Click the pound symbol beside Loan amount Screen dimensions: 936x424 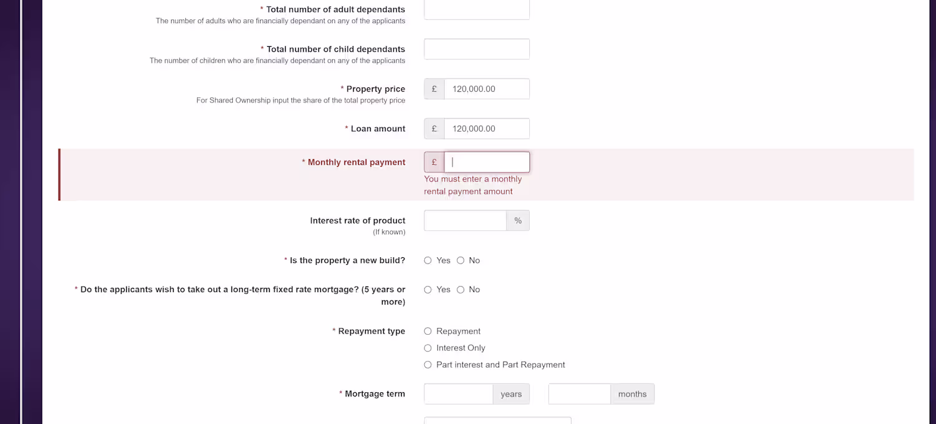(434, 129)
